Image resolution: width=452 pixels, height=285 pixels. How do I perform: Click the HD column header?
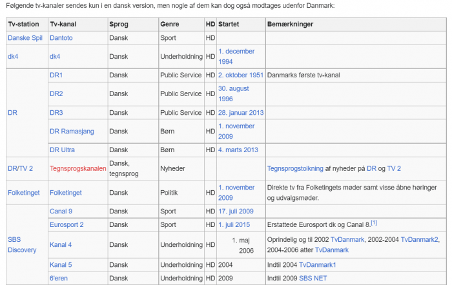[x=211, y=25]
